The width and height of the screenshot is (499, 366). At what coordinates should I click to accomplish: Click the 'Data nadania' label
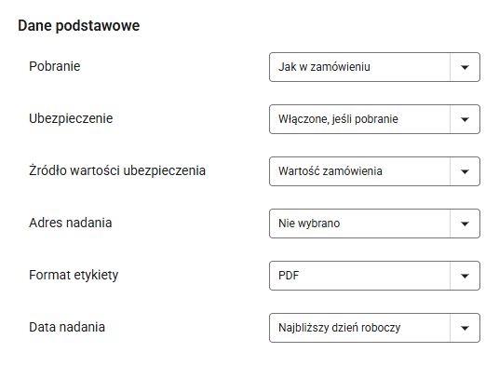pyautogui.click(x=67, y=327)
